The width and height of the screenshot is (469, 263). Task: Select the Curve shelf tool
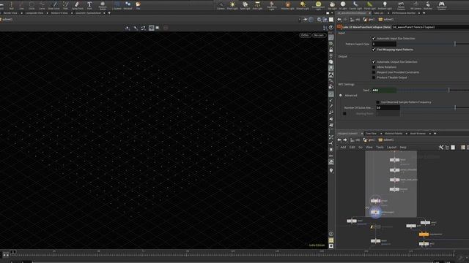tap(42, 5)
